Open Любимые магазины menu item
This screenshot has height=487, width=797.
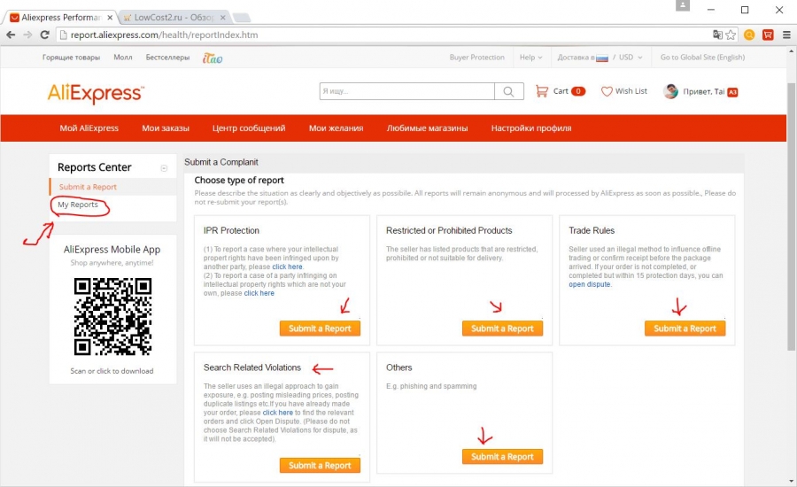[427, 128]
